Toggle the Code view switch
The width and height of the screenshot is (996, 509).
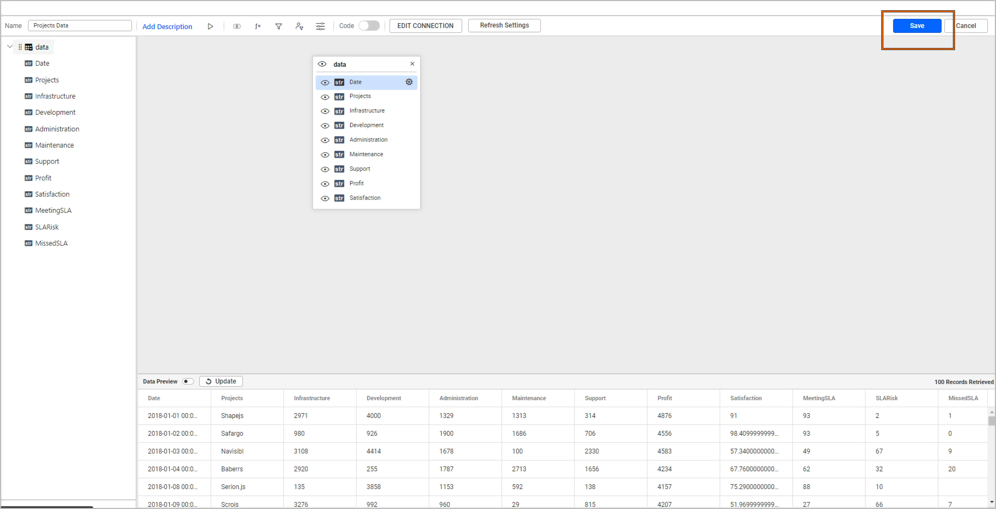pos(369,26)
